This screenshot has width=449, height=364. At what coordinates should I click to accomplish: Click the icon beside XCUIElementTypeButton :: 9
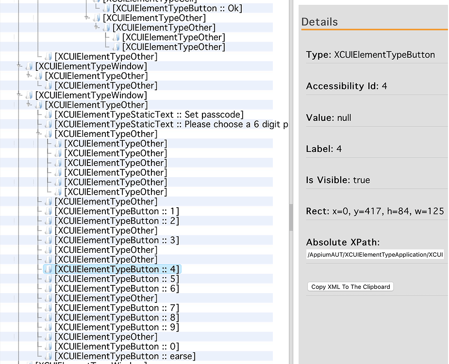coord(48,327)
